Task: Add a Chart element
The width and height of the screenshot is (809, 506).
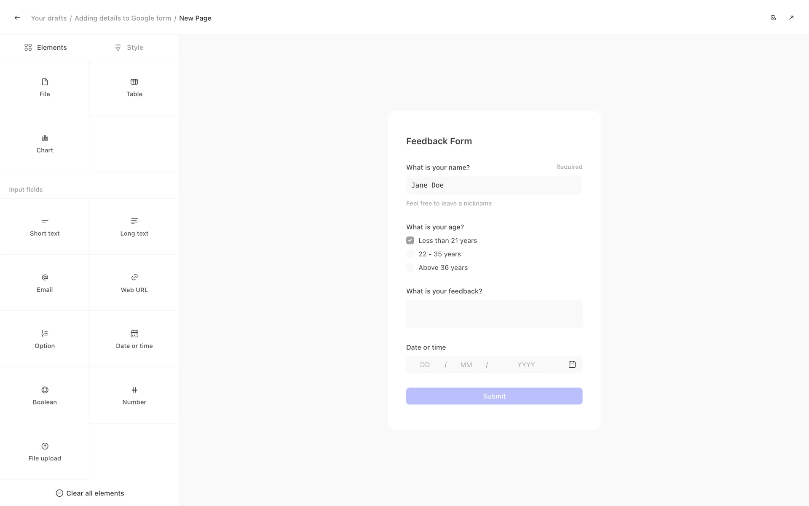Action: coord(45,144)
